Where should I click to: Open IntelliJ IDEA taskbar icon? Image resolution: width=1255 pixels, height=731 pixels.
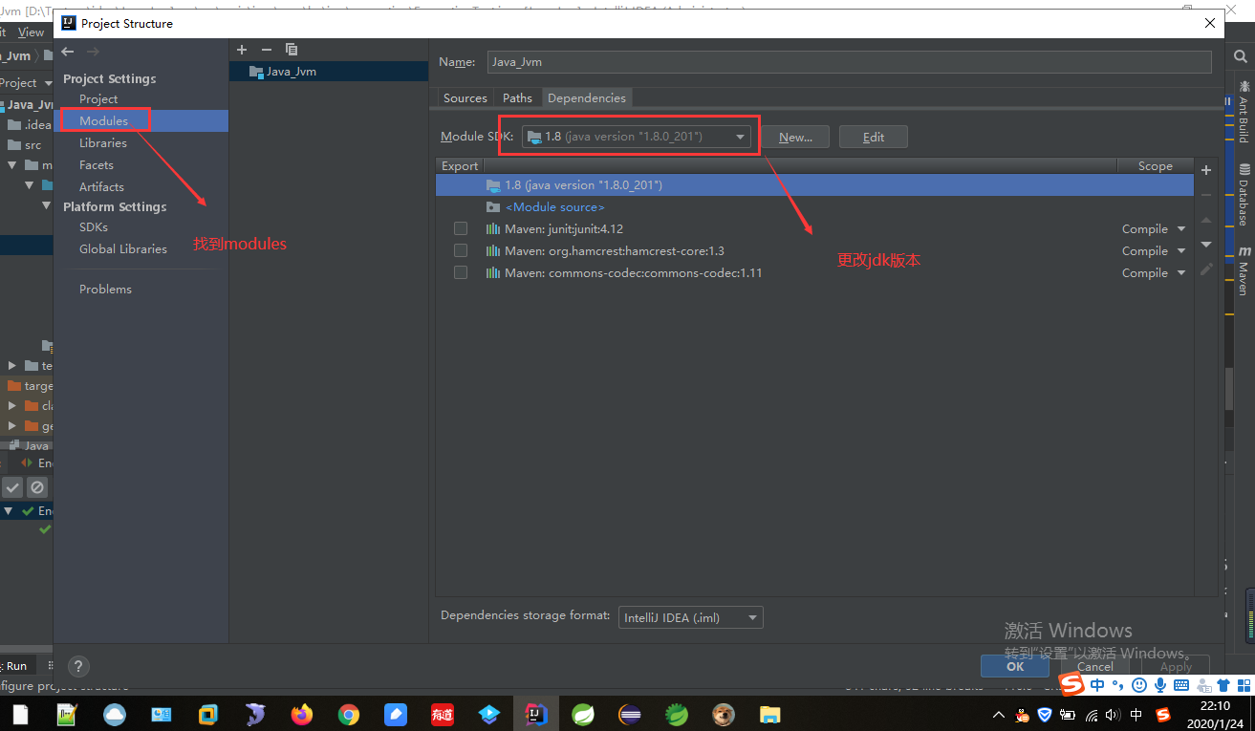click(x=536, y=714)
